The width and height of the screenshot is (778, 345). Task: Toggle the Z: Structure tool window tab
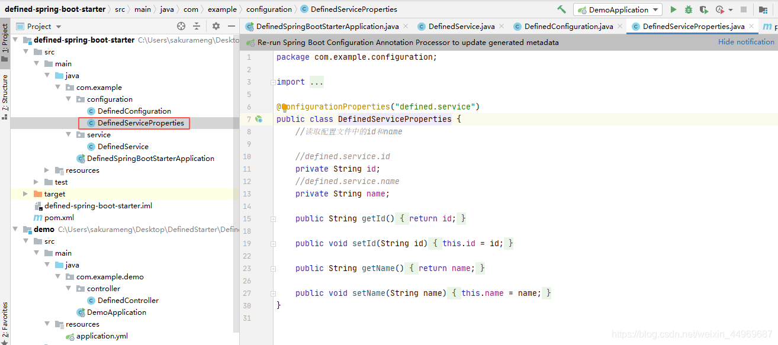[5, 98]
